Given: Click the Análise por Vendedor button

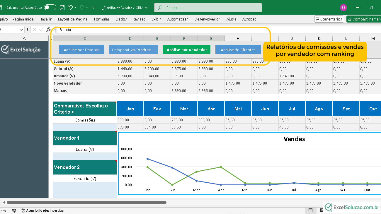Looking at the screenshot, I should tap(187, 50).
